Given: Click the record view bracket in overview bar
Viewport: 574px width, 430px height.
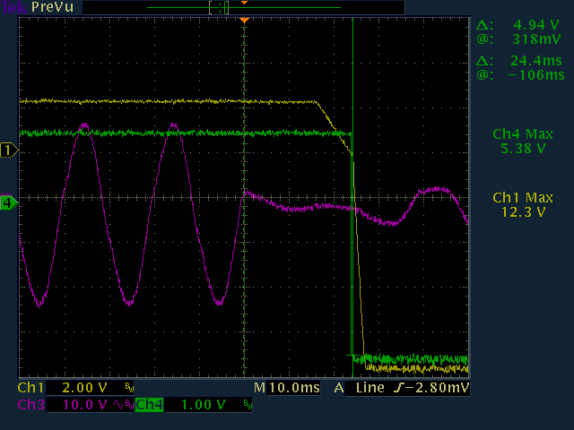Looking at the screenshot, I should tap(219, 8).
